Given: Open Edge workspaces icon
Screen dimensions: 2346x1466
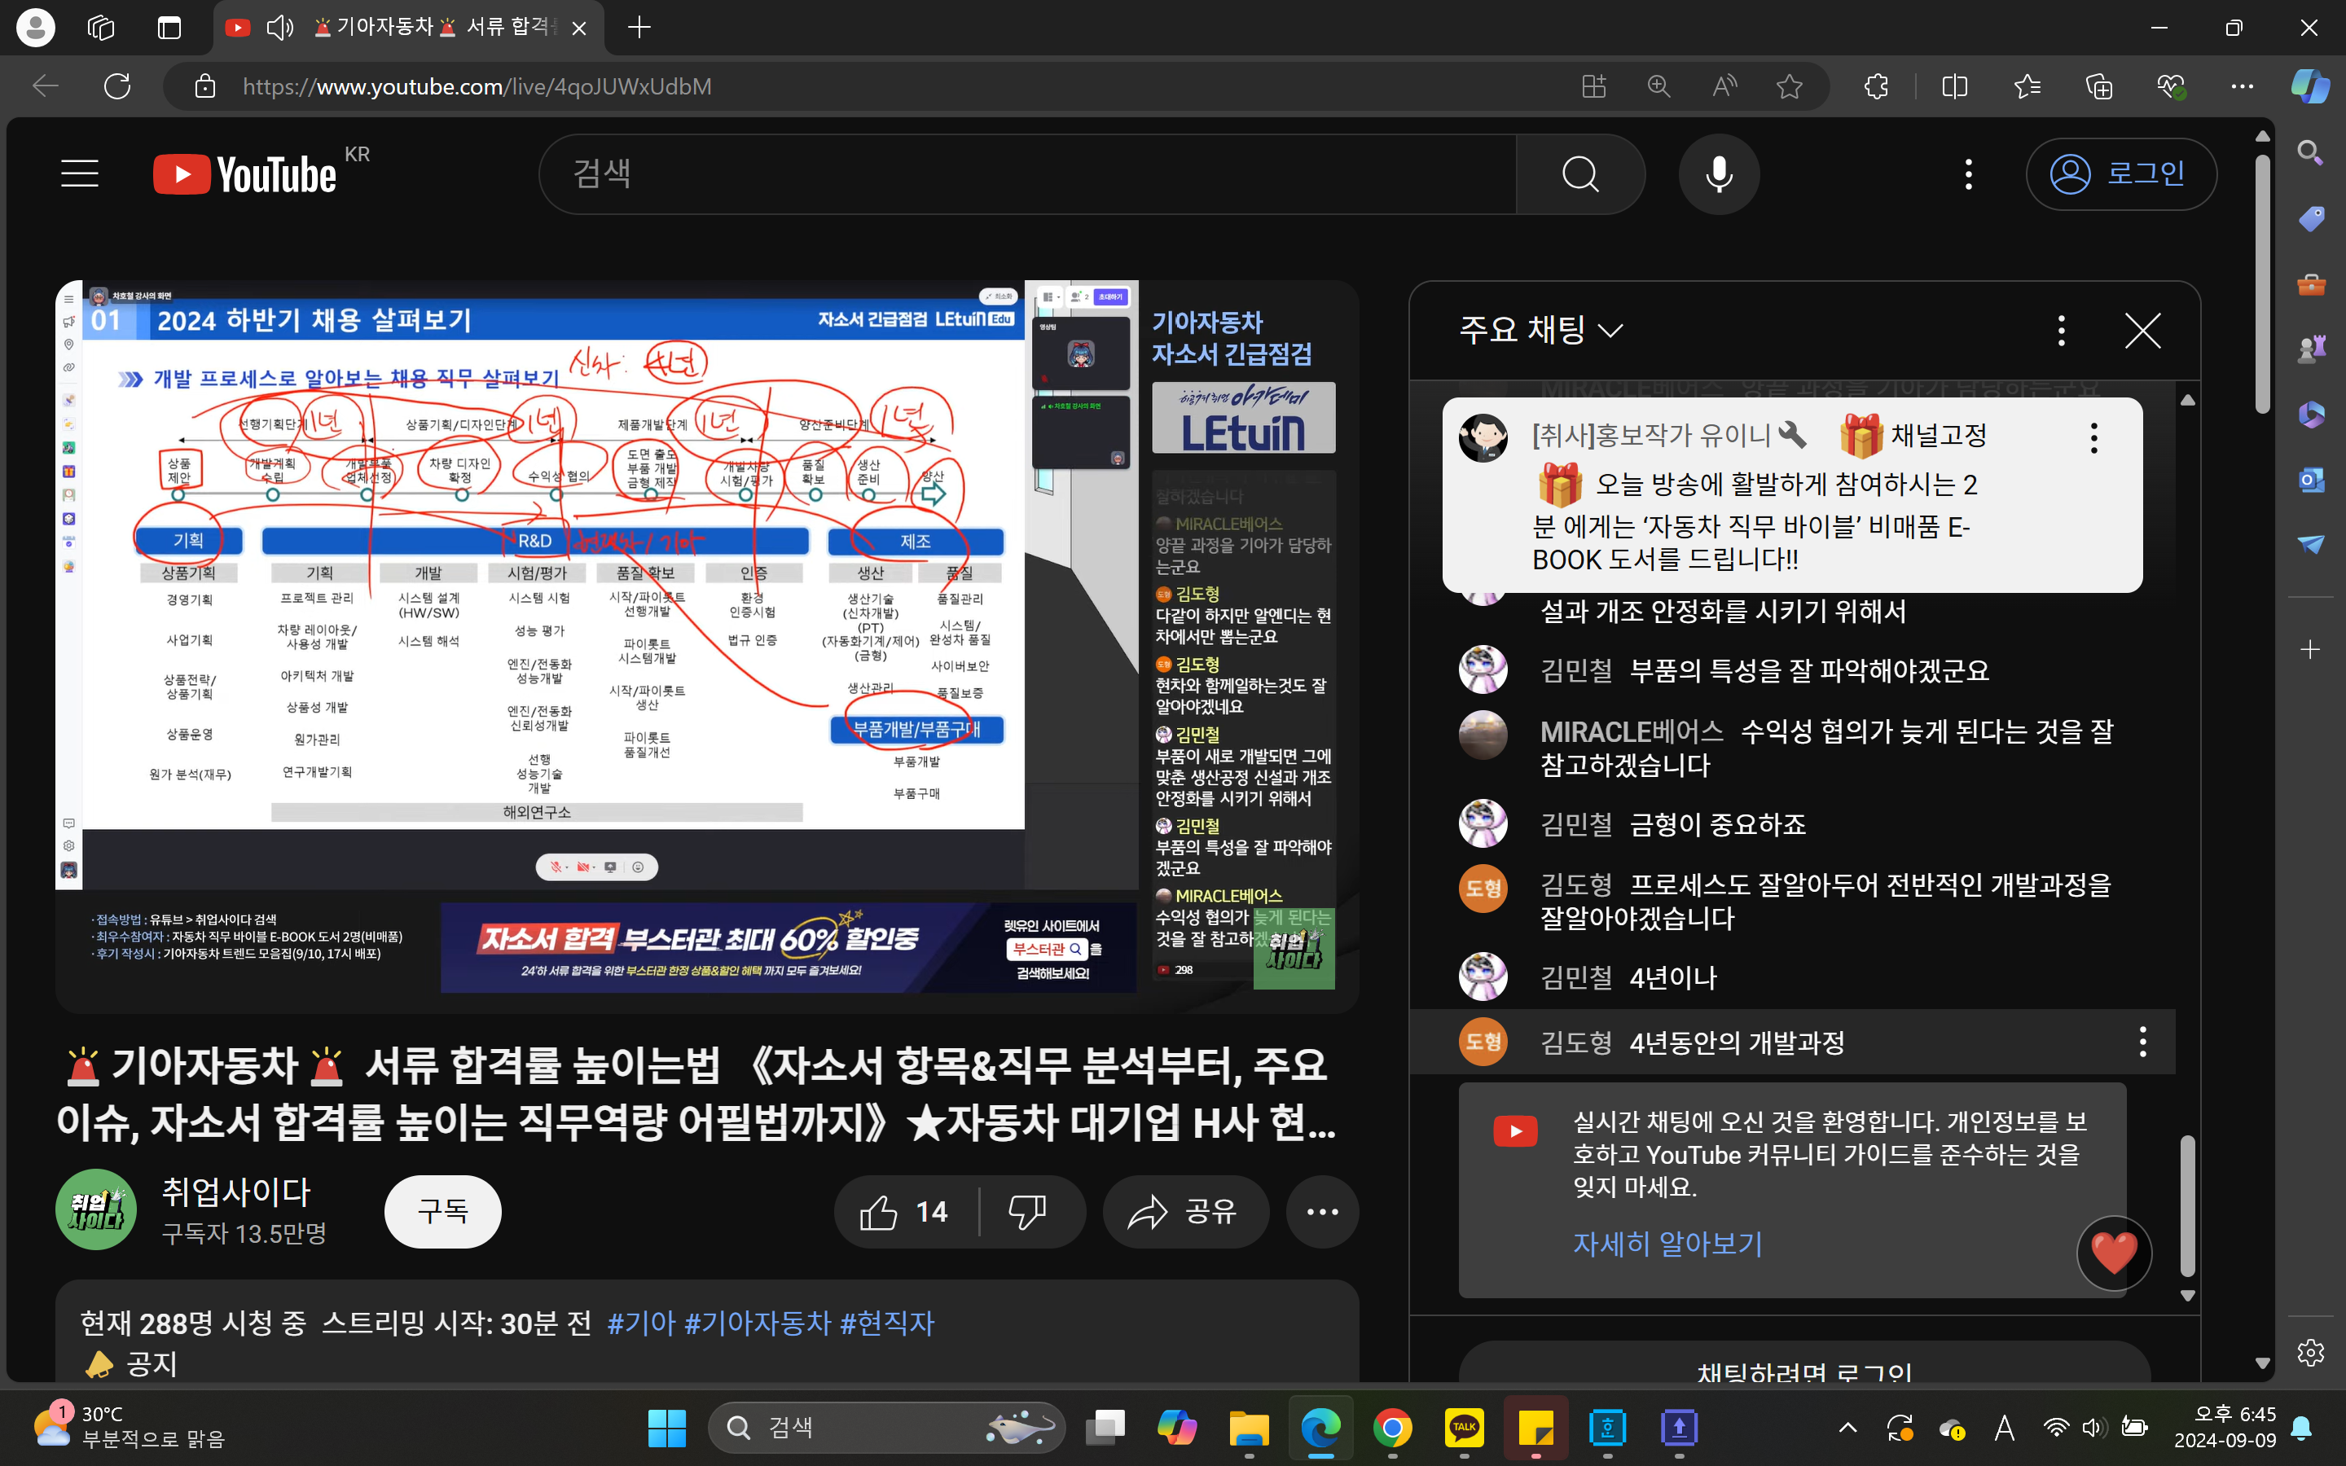Looking at the screenshot, I should (x=101, y=27).
